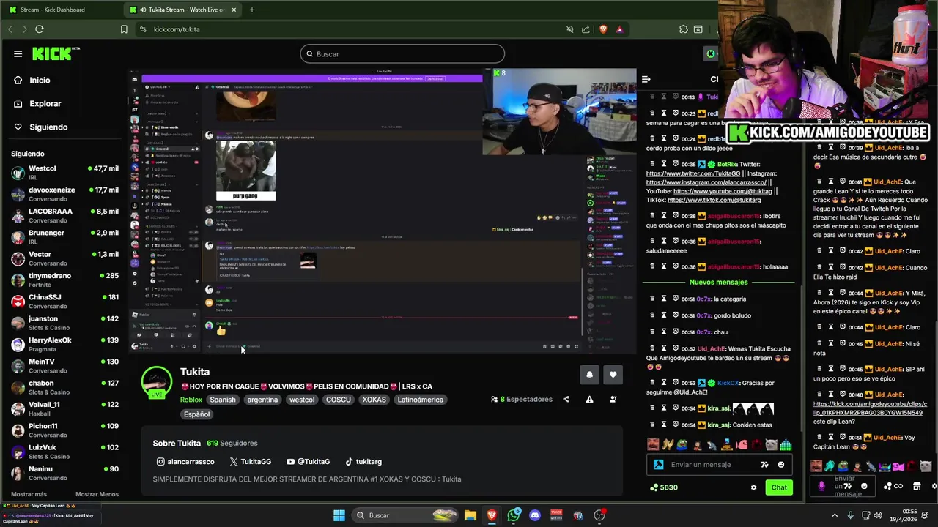Share the Tukita stream
938x527 pixels.
coord(566,400)
